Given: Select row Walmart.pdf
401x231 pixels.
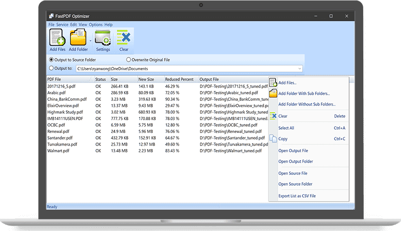Looking at the screenshot, I should [x=158, y=151].
